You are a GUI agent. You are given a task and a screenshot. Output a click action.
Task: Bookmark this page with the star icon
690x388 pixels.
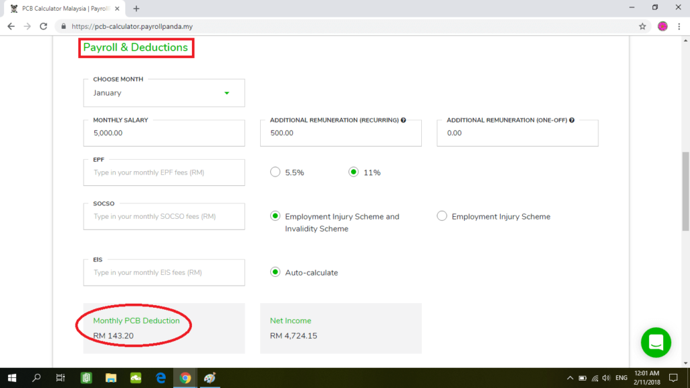point(642,26)
